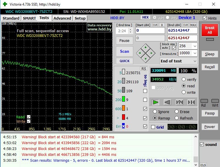Click the right arrow in navigation diamond
The height and width of the screenshot is (167, 220).
(x=151, y=53)
